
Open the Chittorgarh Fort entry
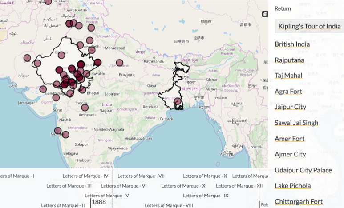tap(299, 201)
